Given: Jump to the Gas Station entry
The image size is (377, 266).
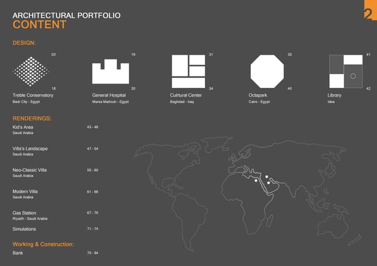Looking at the screenshot, I should click(24, 213).
